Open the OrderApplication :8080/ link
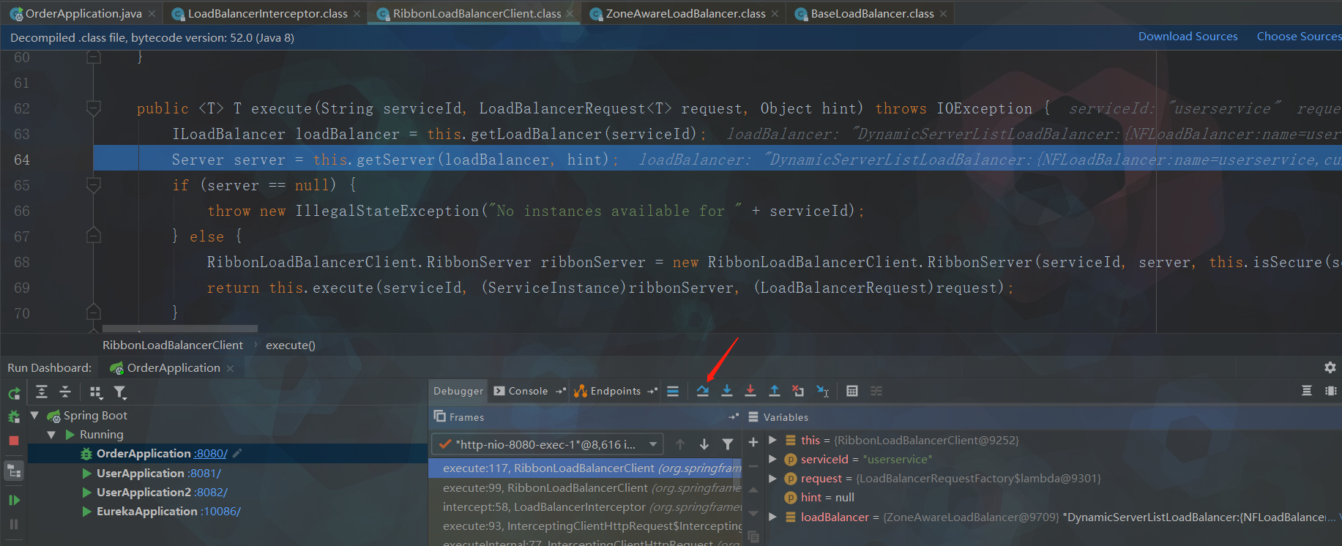The image size is (1342, 546). [x=211, y=454]
